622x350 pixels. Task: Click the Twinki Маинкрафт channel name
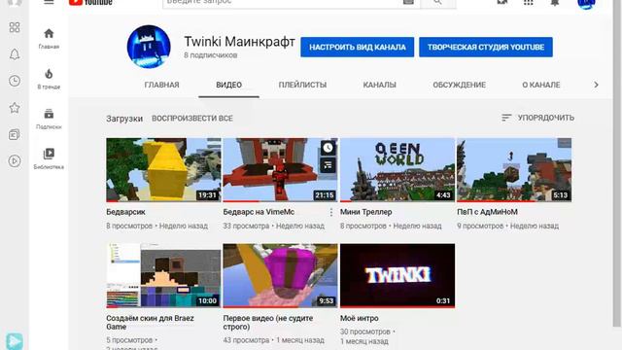tap(240, 41)
